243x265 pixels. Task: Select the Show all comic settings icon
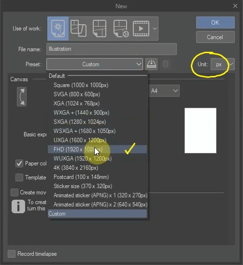pos(121,29)
